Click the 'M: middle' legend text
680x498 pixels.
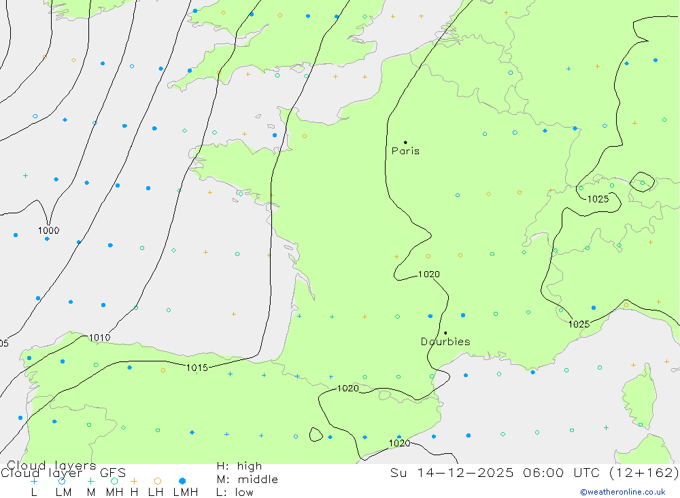click(248, 480)
